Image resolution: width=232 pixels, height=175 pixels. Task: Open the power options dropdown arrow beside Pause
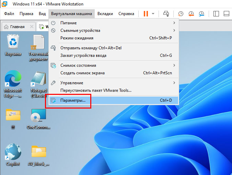point(153,14)
